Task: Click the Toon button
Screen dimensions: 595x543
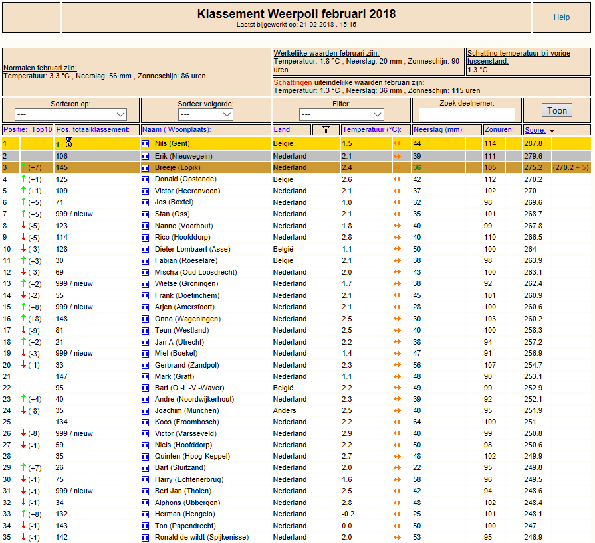Action: pyautogui.click(x=556, y=111)
